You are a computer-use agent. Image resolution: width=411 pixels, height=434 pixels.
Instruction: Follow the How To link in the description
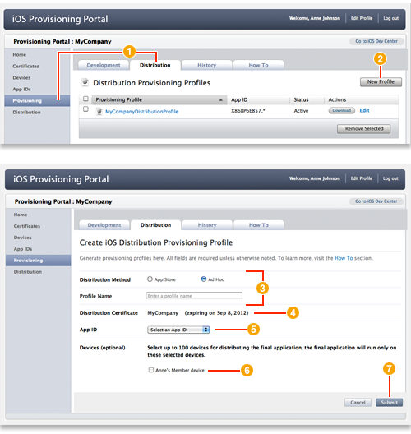coord(344,258)
